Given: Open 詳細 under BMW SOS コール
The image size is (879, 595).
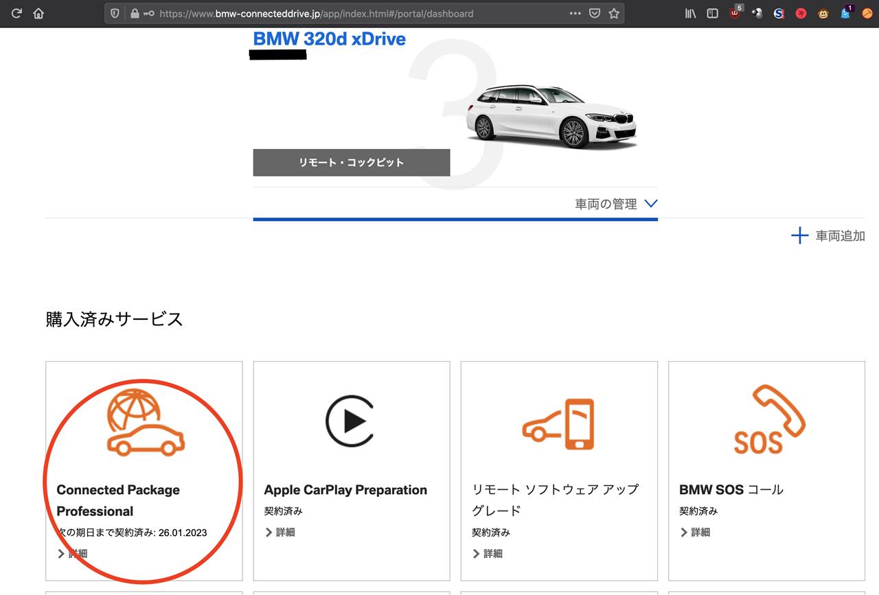Looking at the screenshot, I should click(695, 533).
